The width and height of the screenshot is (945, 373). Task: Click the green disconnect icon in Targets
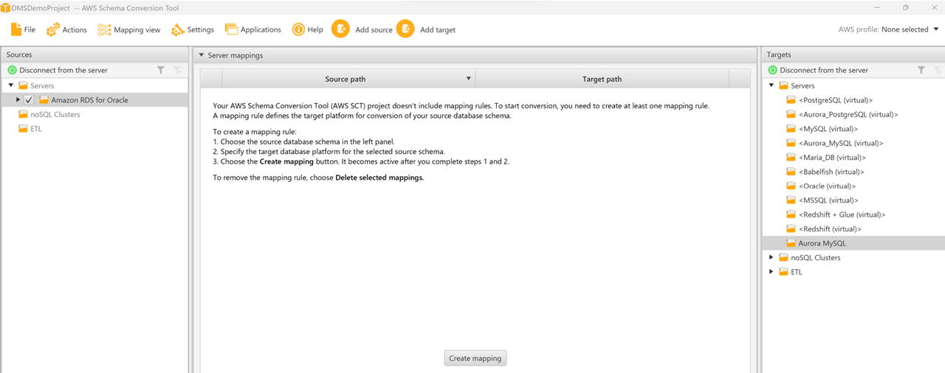click(x=773, y=70)
